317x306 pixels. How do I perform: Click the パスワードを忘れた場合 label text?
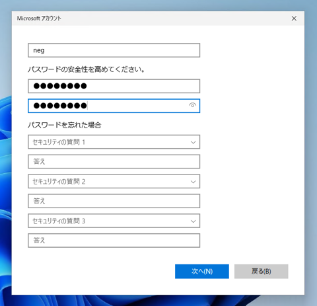coord(65,125)
